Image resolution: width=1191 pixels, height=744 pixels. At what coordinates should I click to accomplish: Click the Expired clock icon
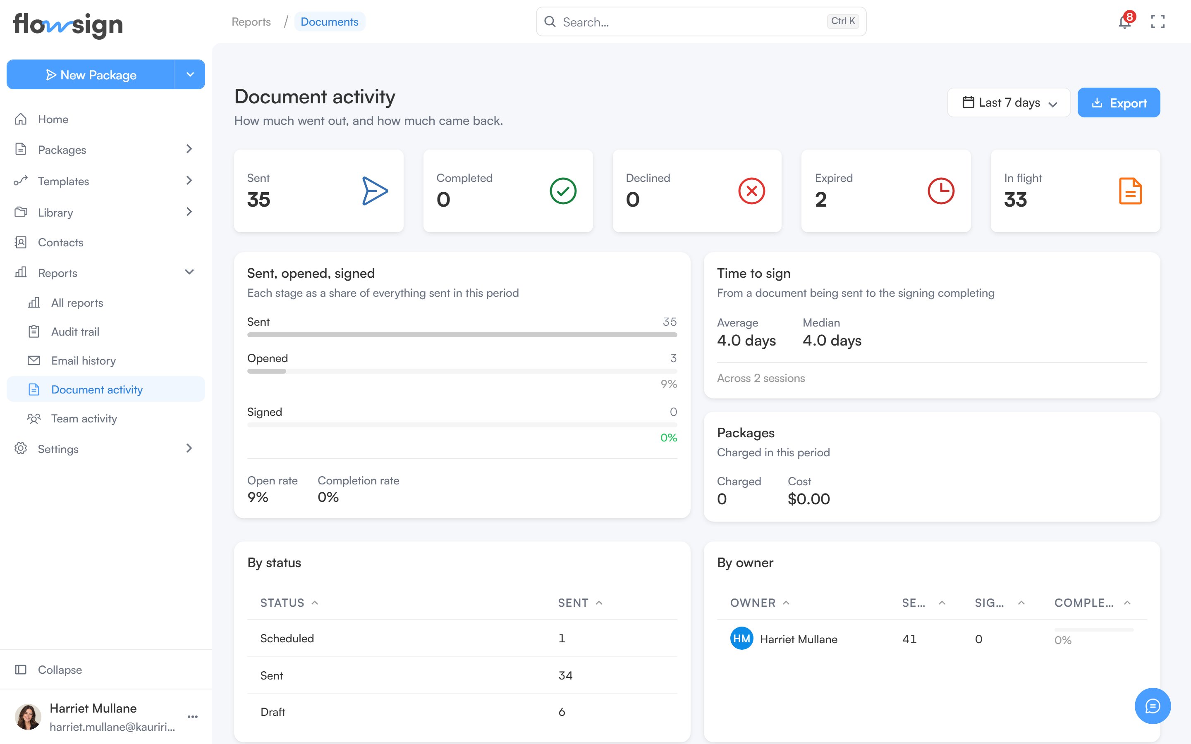[941, 191]
